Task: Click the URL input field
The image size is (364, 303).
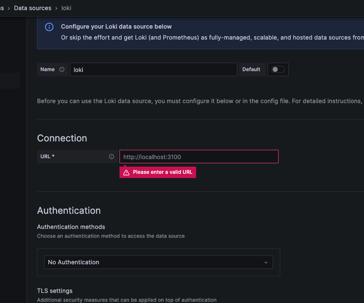Action: click(199, 157)
